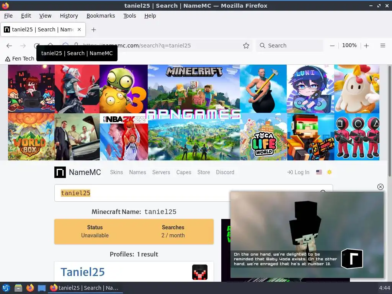The image size is (392, 294).
Task: Click the Taniel25 skin head avatar
Action: coord(200,272)
